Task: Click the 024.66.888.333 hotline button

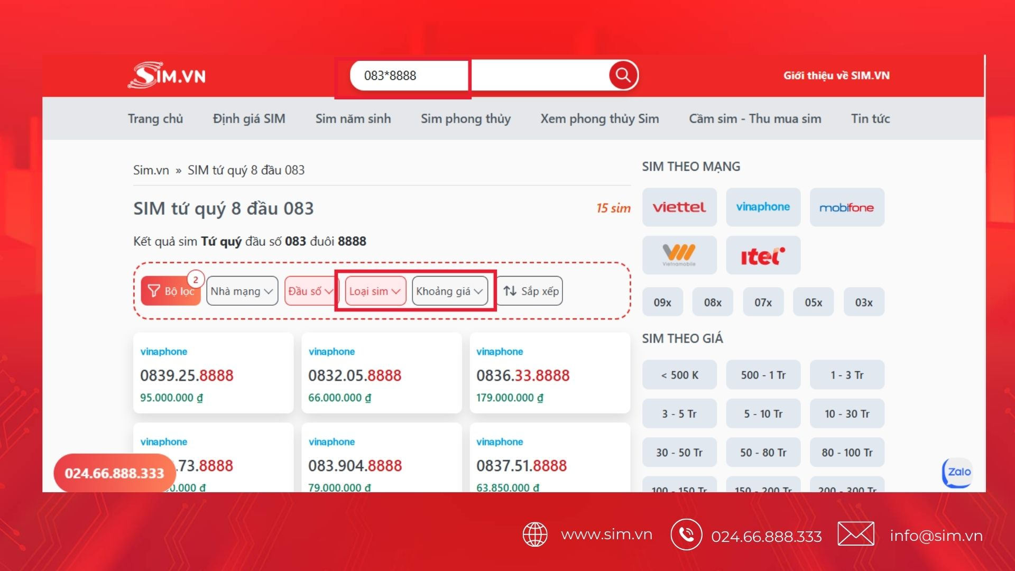Action: (x=114, y=473)
